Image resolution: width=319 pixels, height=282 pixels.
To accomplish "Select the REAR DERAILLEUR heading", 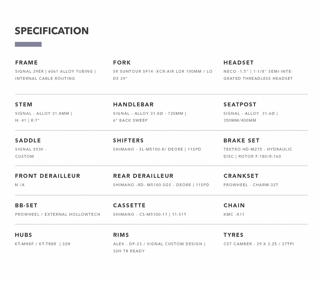I will point(143,176).
